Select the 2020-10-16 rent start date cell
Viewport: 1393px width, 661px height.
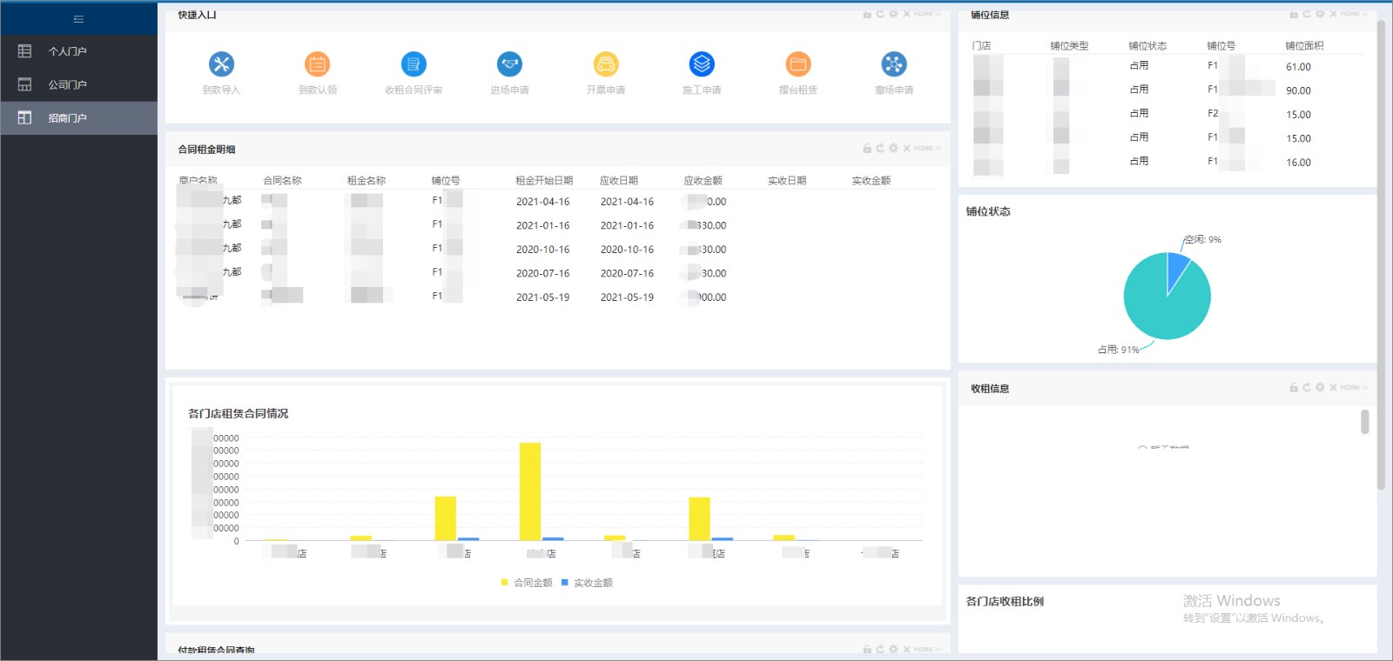coord(543,250)
